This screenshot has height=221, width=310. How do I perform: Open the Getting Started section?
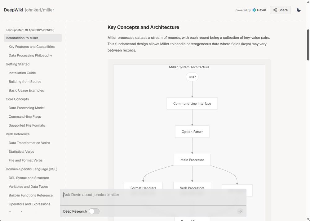(18, 64)
